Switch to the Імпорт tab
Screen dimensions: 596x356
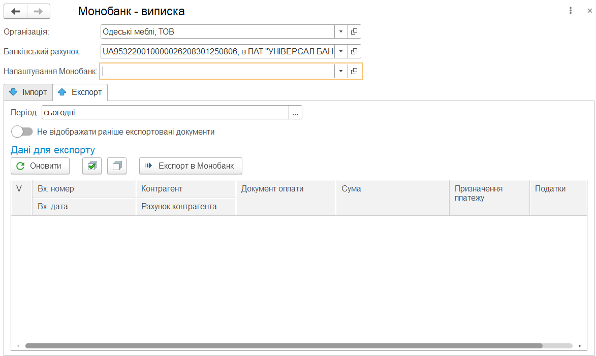click(28, 92)
